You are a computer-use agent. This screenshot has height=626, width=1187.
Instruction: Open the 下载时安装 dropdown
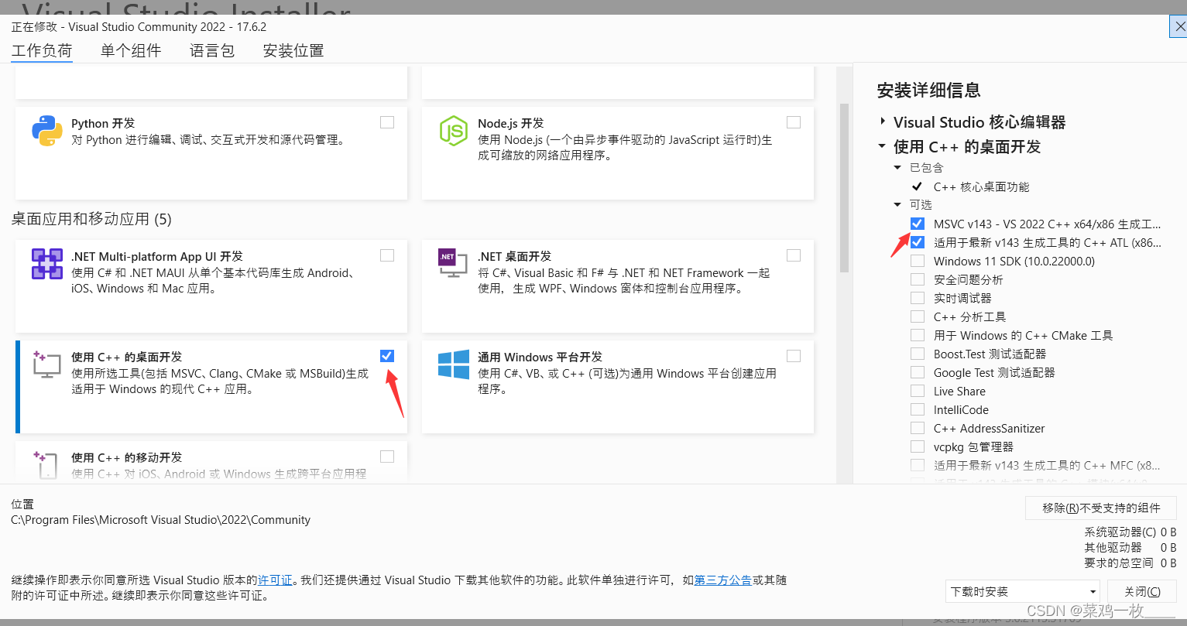pos(1023,591)
